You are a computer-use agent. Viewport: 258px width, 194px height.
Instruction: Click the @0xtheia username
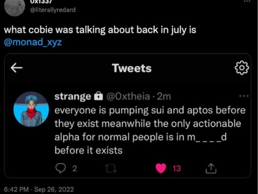(130, 96)
